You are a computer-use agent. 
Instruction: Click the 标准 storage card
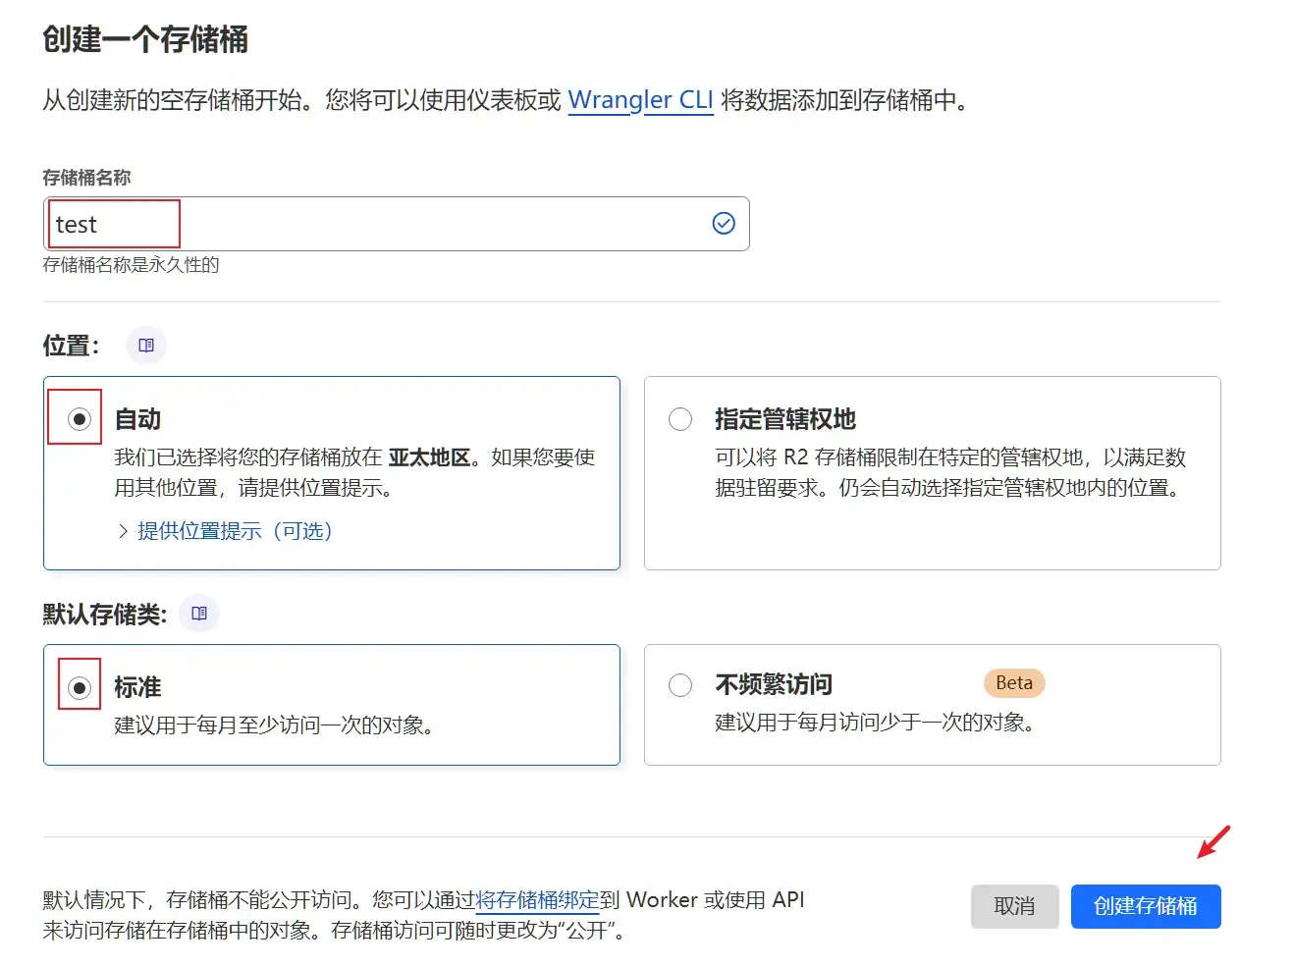[331, 704]
